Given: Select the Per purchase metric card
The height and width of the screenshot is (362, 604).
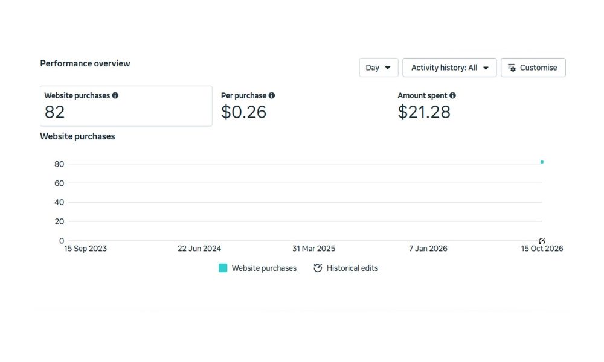Looking at the screenshot, I should (303, 106).
